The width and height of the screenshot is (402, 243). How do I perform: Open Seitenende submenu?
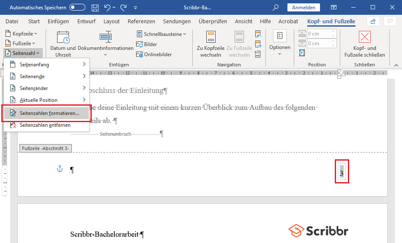46,76
